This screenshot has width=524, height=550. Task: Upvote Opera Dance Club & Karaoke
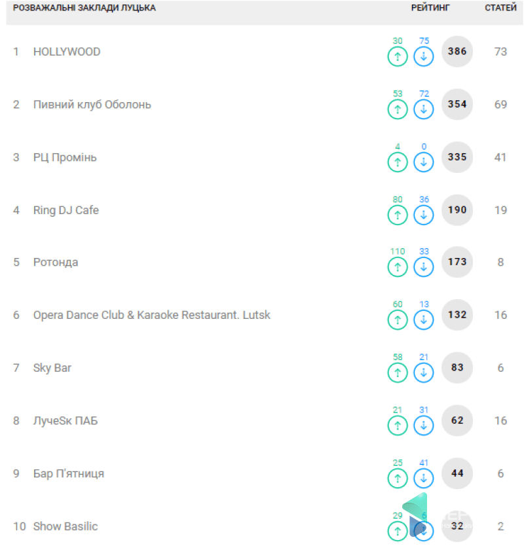pyautogui.click(x=397, y=320)
